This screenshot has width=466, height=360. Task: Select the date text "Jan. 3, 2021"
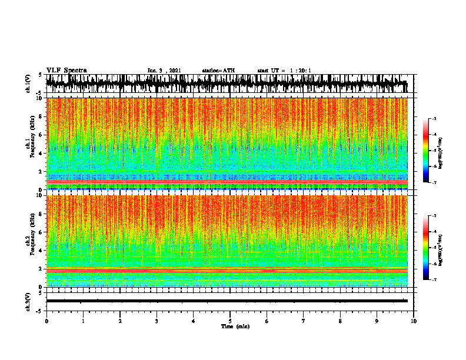(164, 71)
